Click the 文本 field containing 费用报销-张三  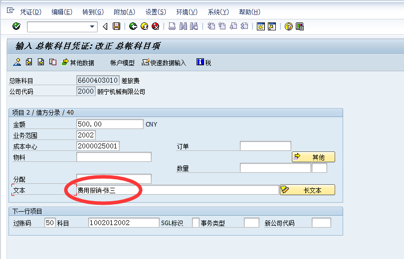point(178,190)
